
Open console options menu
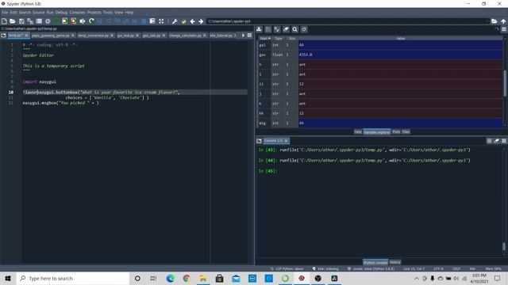point(504,141)
